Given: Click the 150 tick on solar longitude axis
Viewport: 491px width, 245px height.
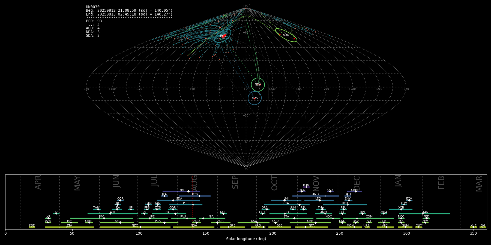Looking at the screenshot, I should [x=206, y=233].
